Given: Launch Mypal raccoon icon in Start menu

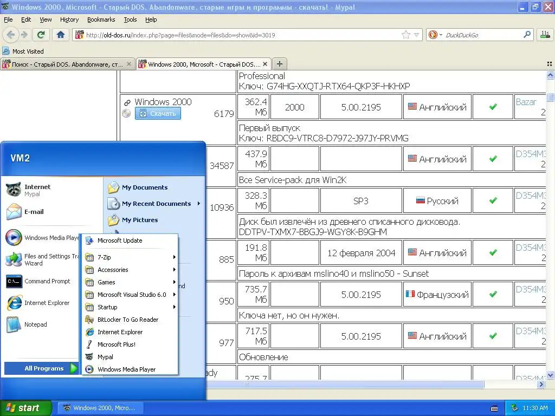Looking at the screenshot, I should 14,190.
